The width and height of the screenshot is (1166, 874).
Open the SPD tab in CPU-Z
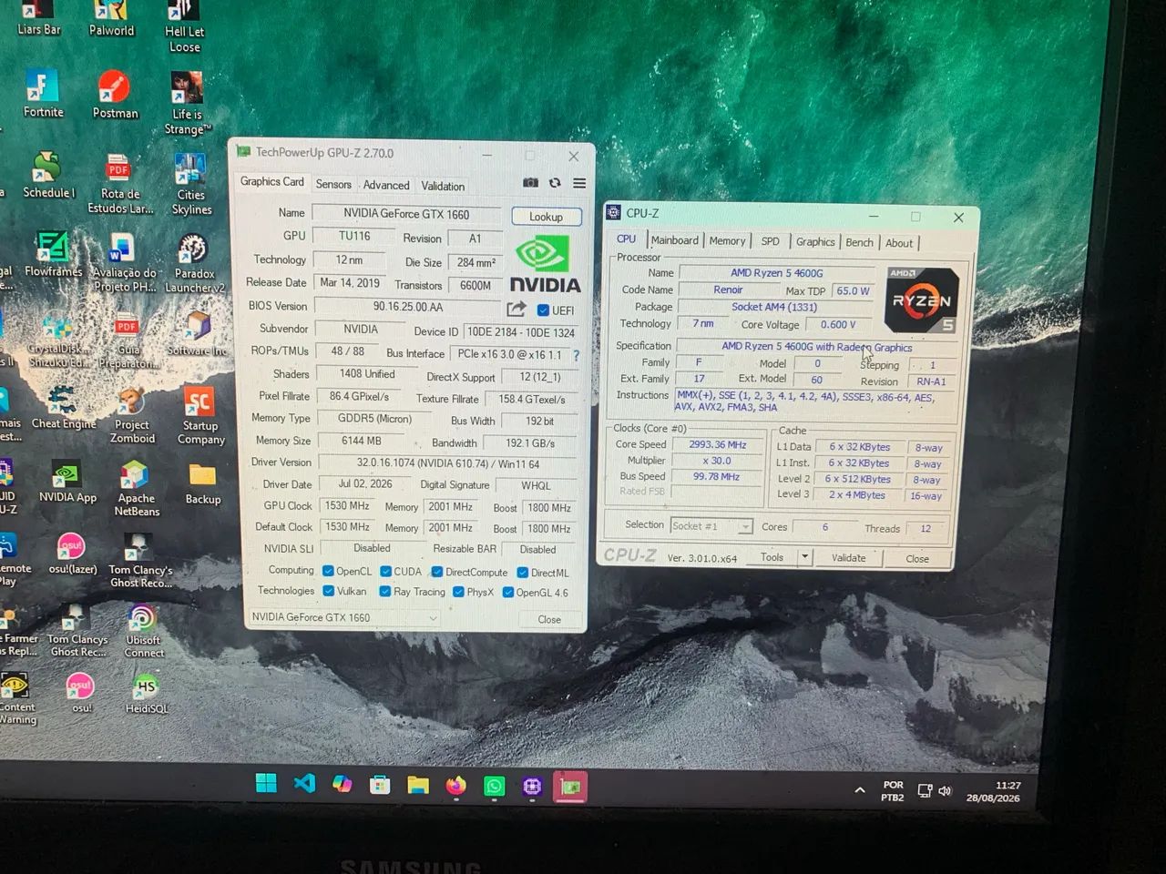click(x=771, y=241)
